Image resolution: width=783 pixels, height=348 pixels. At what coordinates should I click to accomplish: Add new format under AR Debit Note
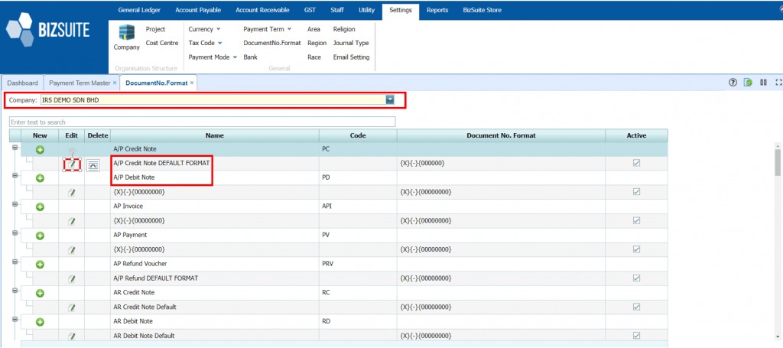[x=40, y=321]
